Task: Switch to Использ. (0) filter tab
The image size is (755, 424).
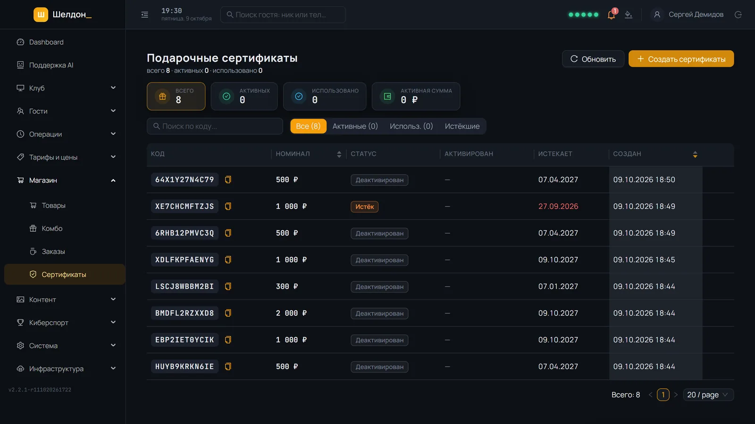Action: (x=411, y=126)
